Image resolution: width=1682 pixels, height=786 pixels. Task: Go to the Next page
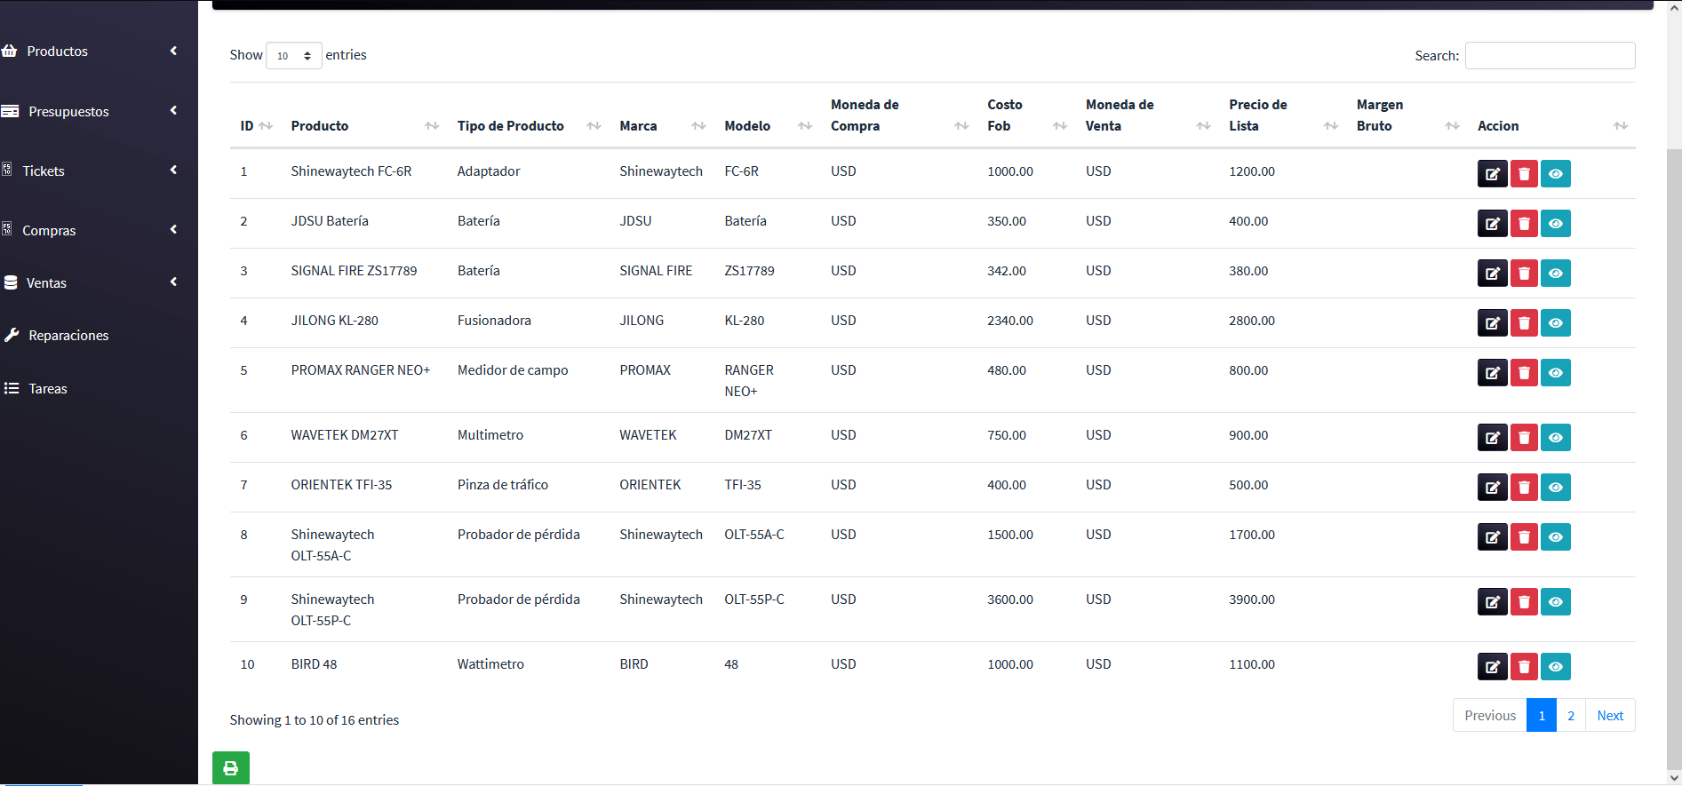pos(1610,716)
